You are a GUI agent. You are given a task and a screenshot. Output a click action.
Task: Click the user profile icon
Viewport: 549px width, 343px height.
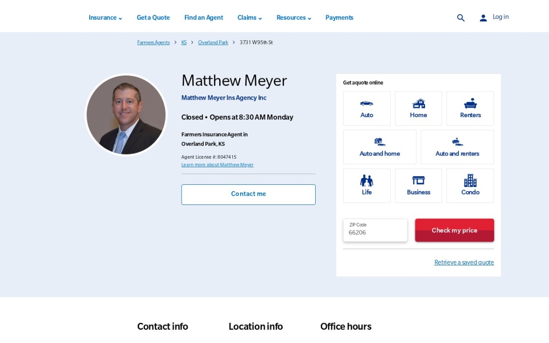[483, 18]
